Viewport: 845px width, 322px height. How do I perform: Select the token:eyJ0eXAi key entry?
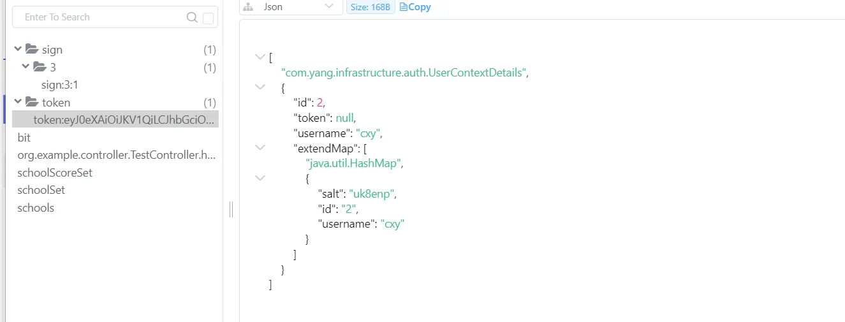[124, 119]
